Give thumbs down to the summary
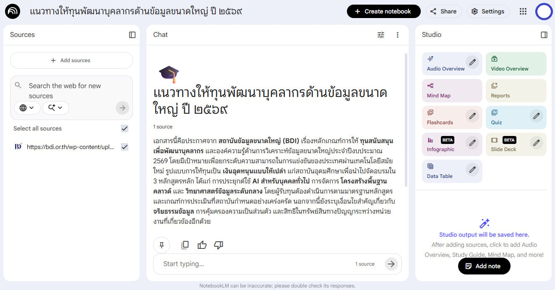The image size is (555, 290). coord(219,245)
